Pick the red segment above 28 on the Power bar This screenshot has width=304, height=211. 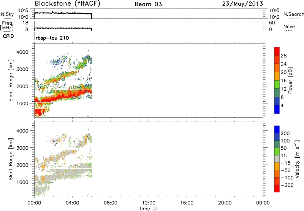[277, 51]
